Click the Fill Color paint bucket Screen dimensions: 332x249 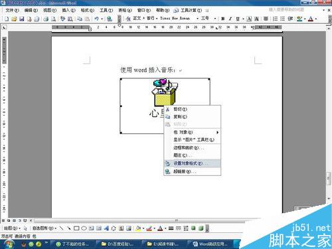pos(138,228)
